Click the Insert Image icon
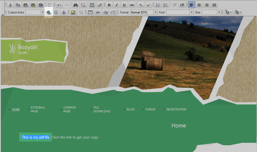The height and width of the screenshot is (152, 257). 73,12
